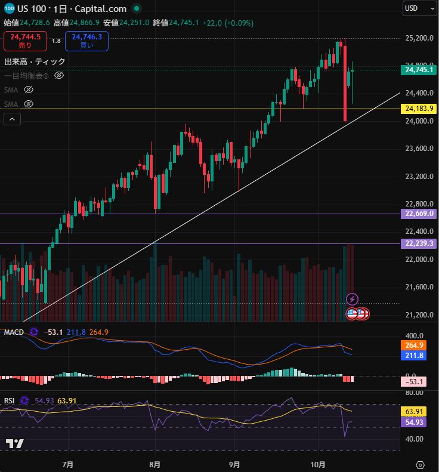
Task: Show the second SMA indicator
Action: pyautogui.click(x=29, y=104)
